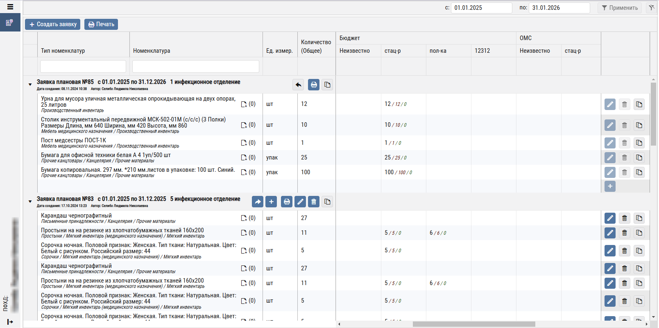This screenshot has height=328, width=659.
Task: Edit the second Карандаш чернографитный row
Action: [x=610, y=268]
